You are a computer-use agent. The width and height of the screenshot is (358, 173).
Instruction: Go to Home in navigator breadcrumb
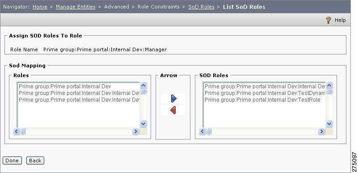[40, 7]
